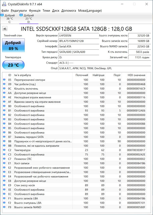Click status icon for F2 Всього зчитувань LBA
This screenshot has height=215, width=153.
(4, 203)
